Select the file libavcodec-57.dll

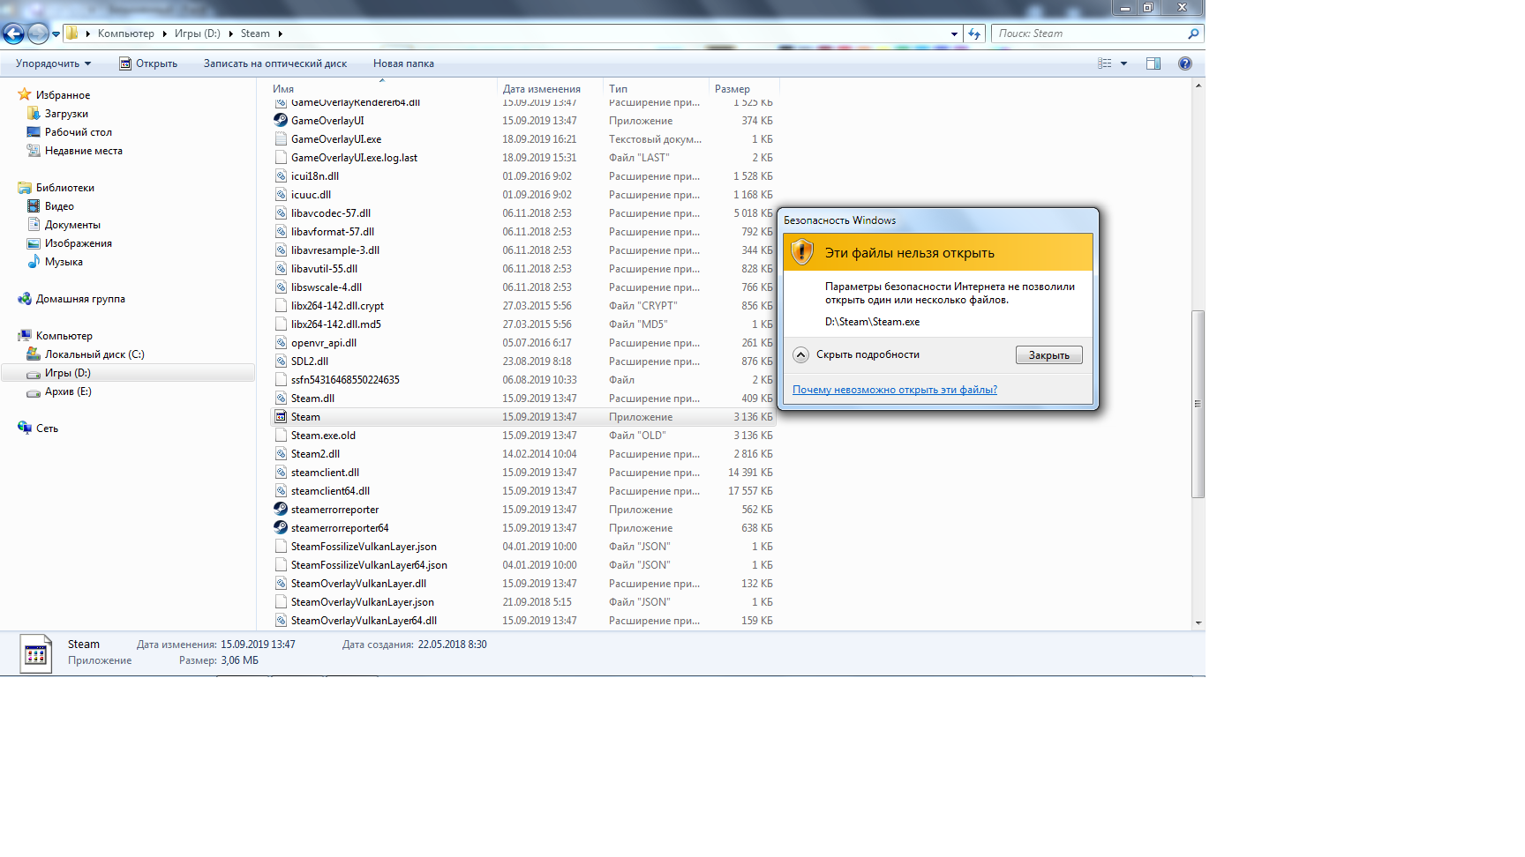click(x=331, y=213)
